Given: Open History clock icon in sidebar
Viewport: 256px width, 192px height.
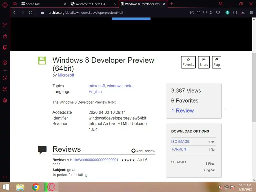Looking at the screenshot, I should [5, 78].
